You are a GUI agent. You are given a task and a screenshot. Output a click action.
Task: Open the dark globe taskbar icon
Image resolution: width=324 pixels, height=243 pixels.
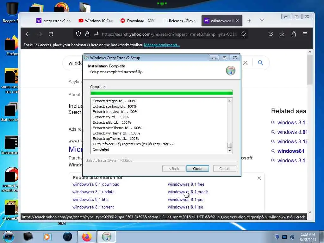point(67,237)
